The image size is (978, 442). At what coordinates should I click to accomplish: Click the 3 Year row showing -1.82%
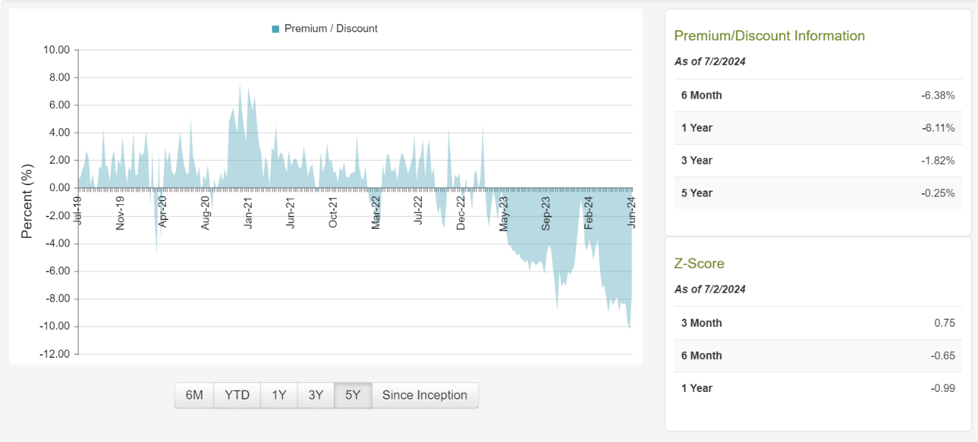point(818,160)
